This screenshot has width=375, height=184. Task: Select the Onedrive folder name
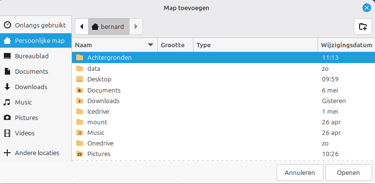tap(100, 144)
